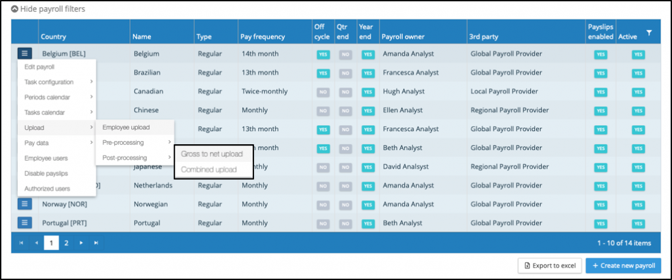
Task: Go to the first page arrow
Action: (x=21, y=243)
